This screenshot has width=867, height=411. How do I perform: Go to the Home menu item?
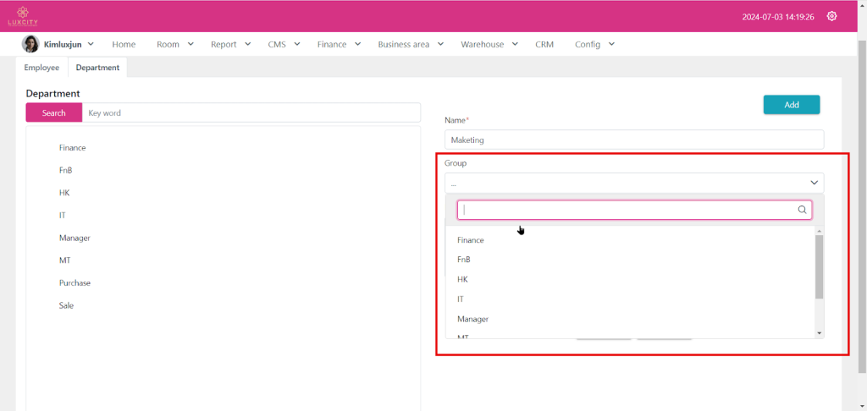(124, 44)
